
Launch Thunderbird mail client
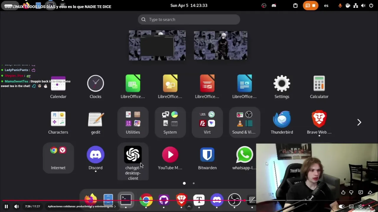282,122
